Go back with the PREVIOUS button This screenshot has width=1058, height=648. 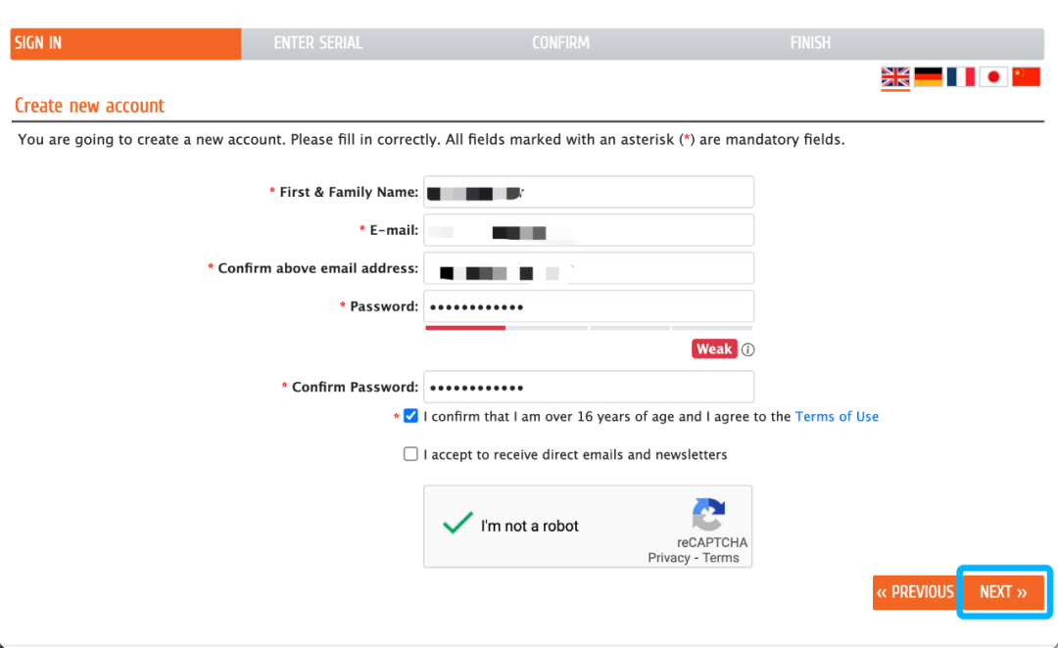(914, 592)
